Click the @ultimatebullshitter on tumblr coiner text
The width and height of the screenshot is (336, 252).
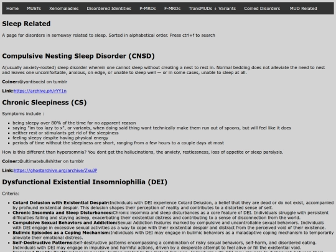click(x=52, y=161)
